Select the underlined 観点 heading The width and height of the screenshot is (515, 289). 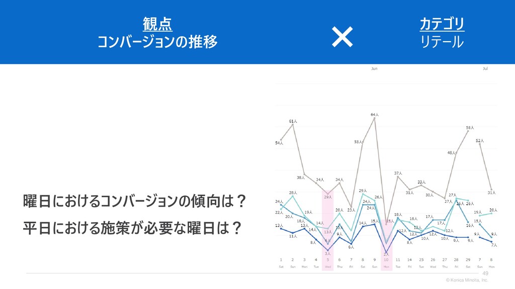157,24
